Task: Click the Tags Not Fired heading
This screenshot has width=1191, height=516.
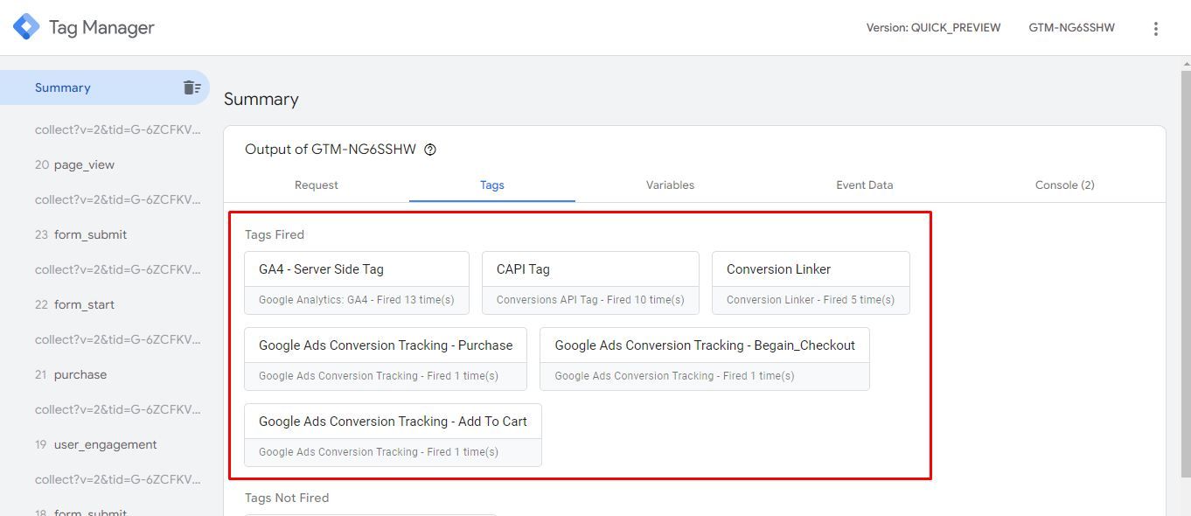Action: coord(287,498)
